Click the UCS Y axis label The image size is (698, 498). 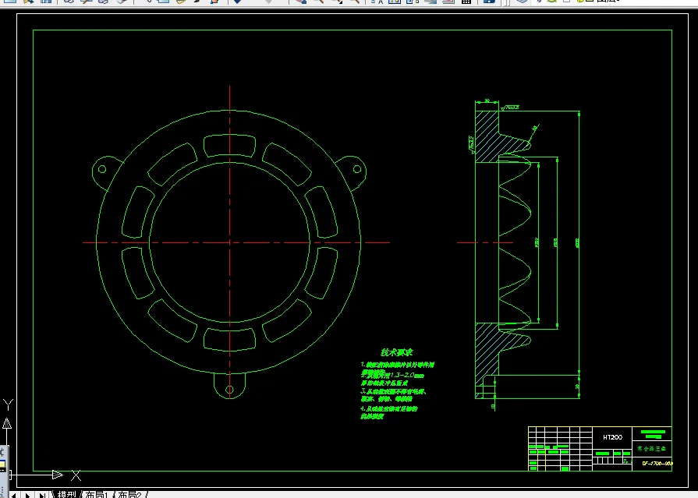pyautogui.click(x=9, y=404)
